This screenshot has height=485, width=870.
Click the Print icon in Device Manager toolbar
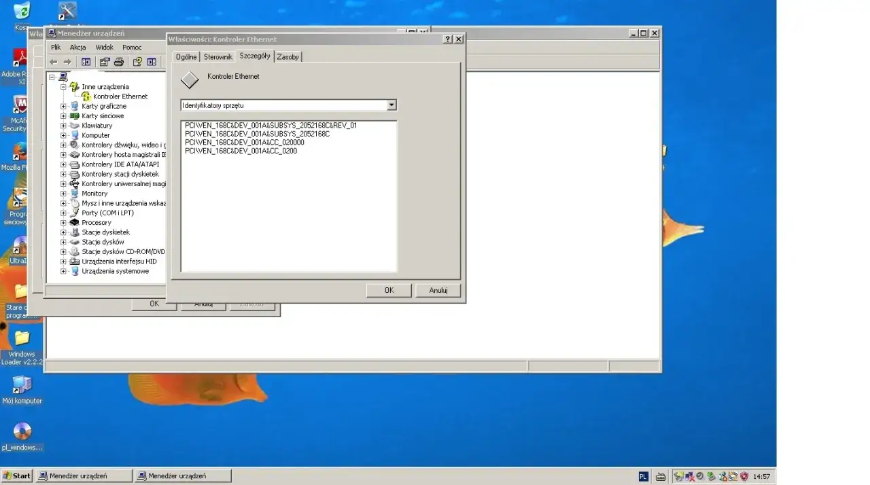pyautogui.click(x=119, y=62)
